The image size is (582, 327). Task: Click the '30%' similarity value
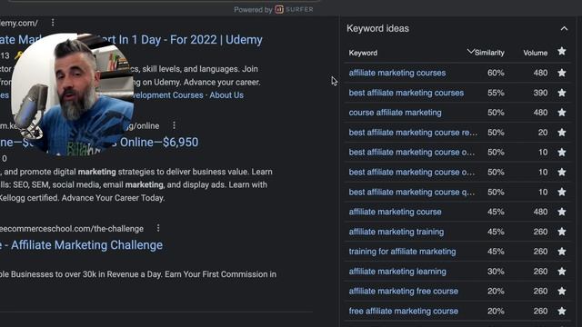pyautogui.click(x=496, y=272)
